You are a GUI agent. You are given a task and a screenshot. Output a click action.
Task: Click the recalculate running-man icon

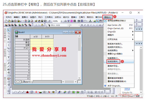coord(50,21)
